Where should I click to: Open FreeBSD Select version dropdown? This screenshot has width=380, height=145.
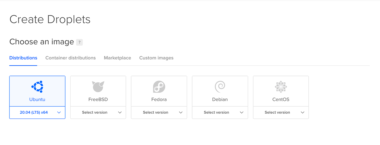(x=98, y=112)
